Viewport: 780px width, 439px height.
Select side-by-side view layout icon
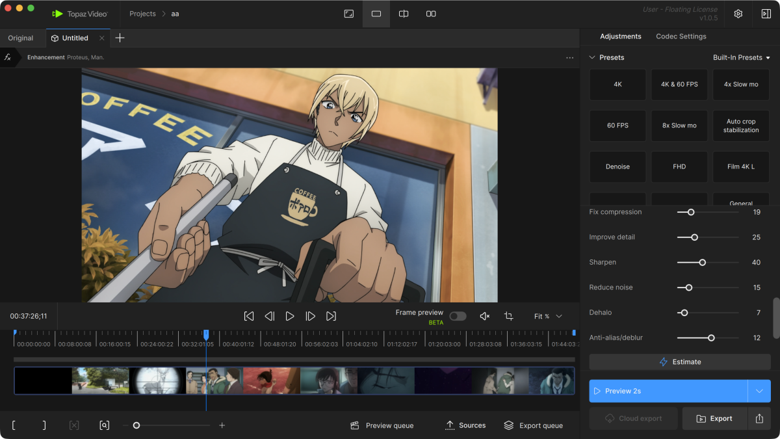(431, 14)
